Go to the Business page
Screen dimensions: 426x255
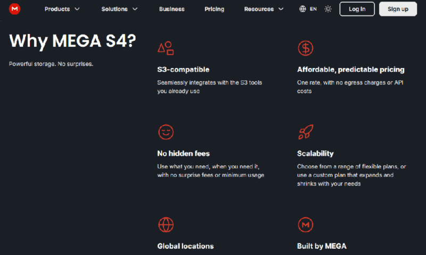click(171, 9)
